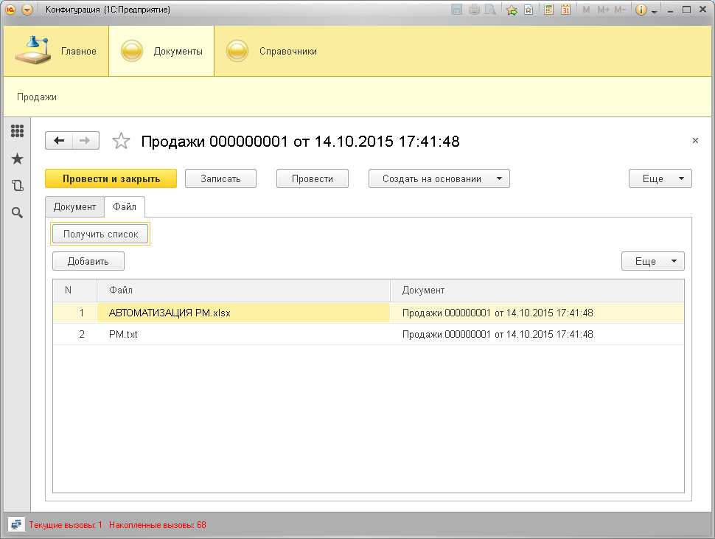Sort by the Файл column header
Viewport: 715px width, 539px height.
(243, 291)
